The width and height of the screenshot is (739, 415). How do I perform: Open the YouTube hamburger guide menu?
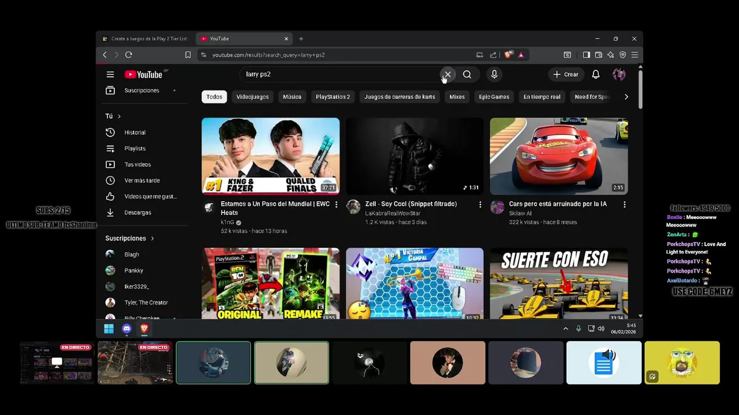110,74
